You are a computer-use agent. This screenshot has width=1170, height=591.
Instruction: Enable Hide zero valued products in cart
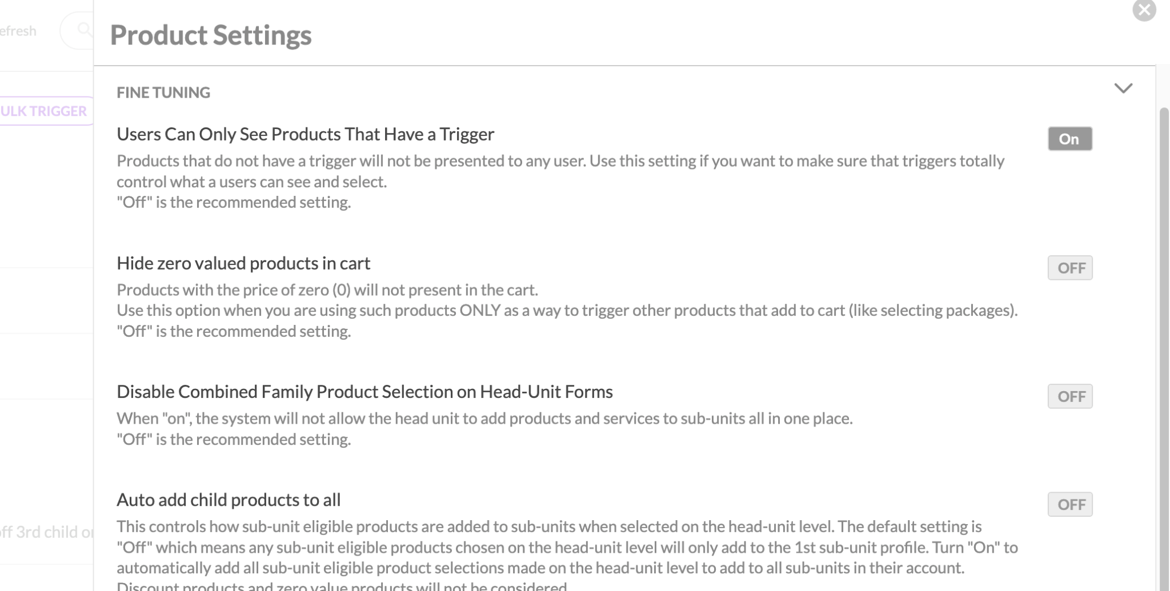pos(1070,268)
